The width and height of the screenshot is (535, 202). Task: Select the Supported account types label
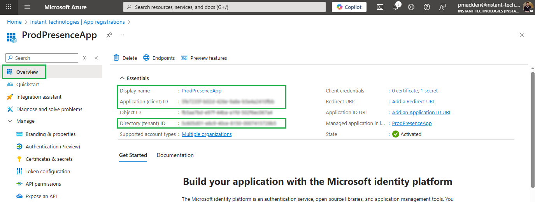pyautogui.click(x=148, y=134)
